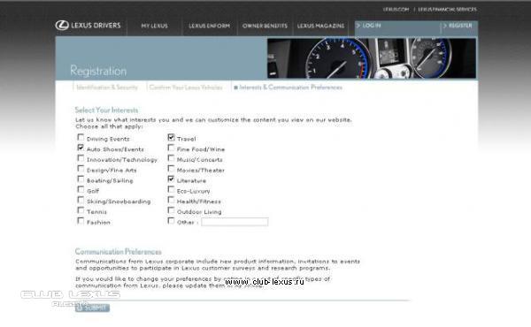Screen dimensions: 531x327
Task: Check the Fine Food/Wine checkbox
Action: pyautogui.click(x=171, y=148)
